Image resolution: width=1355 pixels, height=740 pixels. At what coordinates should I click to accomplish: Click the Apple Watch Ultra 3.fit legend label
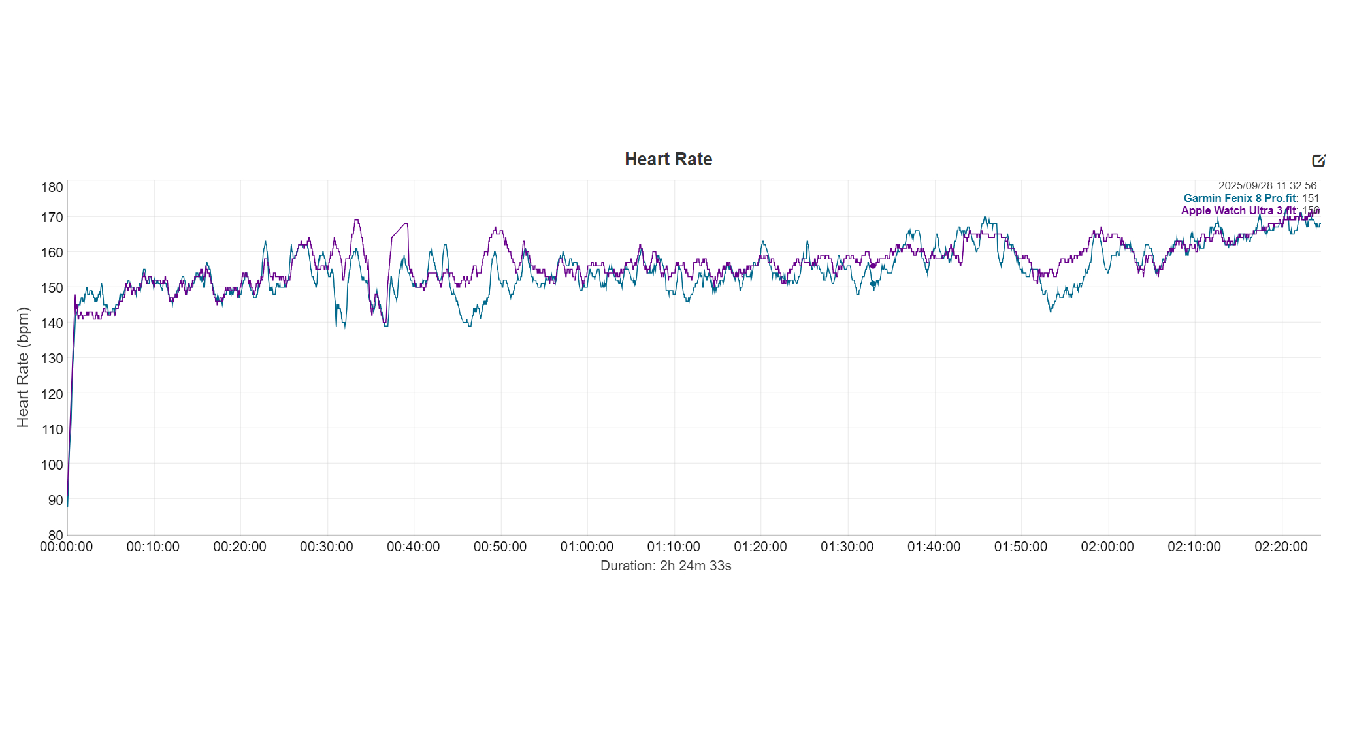pos(1238,210)
